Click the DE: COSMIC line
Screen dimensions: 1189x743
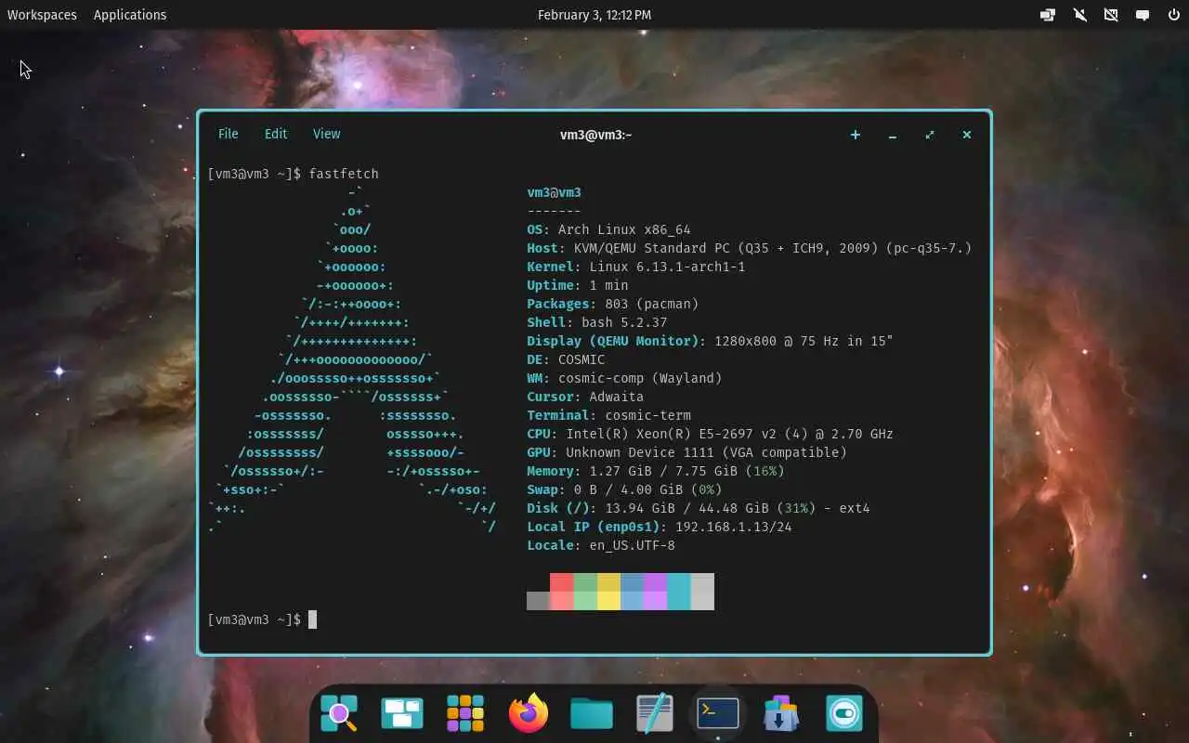[x=566, y=359]
